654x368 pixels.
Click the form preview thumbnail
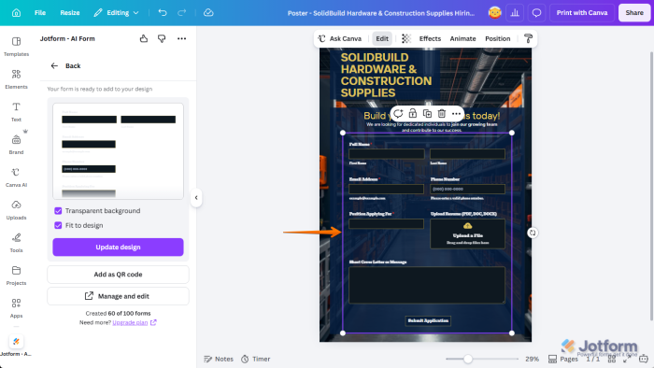pyautogui.click(x=118, y=151)
